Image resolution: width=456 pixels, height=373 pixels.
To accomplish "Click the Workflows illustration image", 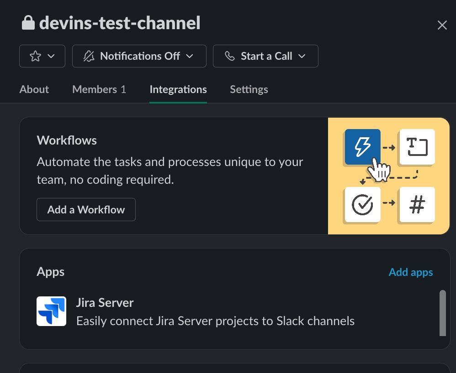I will click(389, 176).
